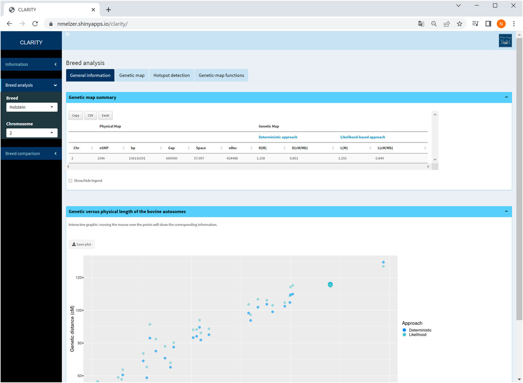Bookmark this page with the star icon
Screen dimensions: 523x383
pos(460,24)
